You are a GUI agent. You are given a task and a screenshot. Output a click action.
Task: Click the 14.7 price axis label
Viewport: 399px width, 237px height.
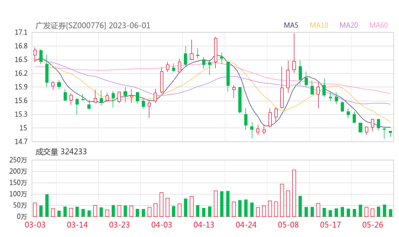tap(21, 142)
